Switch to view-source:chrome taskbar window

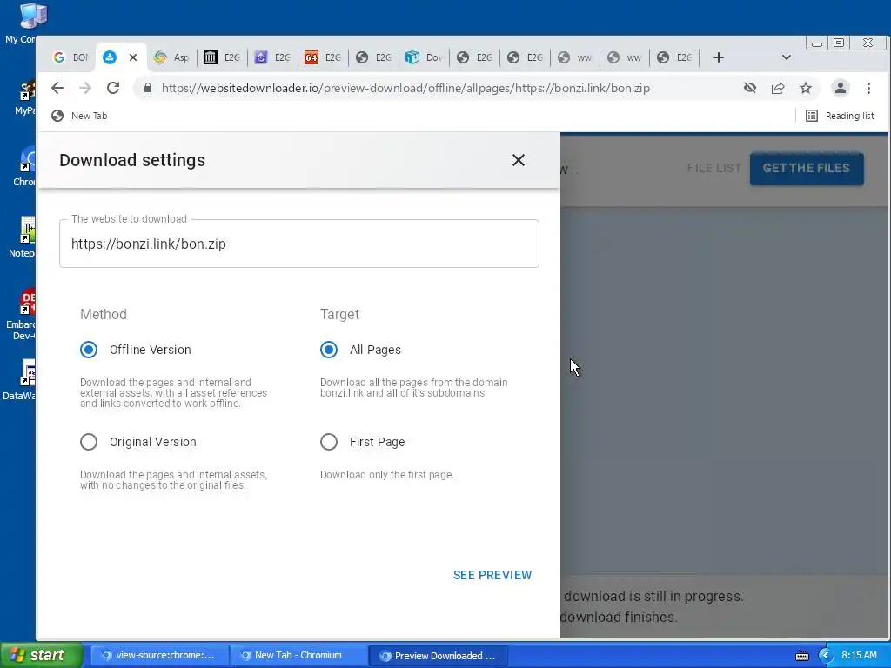159,656
